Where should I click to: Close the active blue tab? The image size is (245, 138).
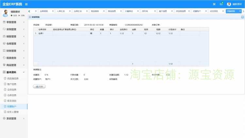[240, 11]
